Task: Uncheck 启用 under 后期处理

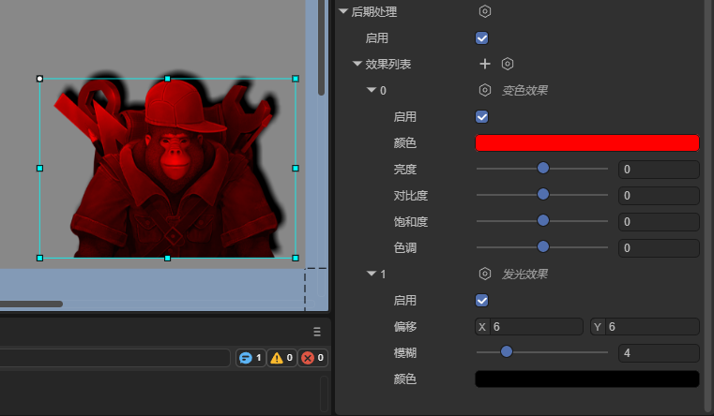Action: tap(482, 38)
